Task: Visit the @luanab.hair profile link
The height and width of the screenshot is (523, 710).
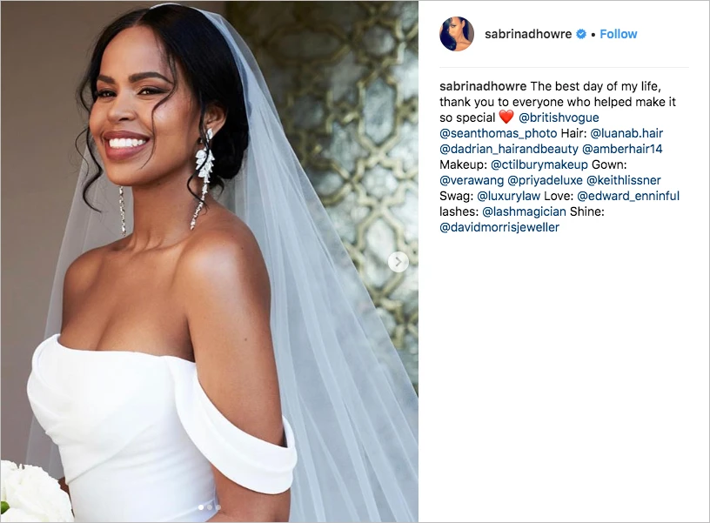Action: 626,133
